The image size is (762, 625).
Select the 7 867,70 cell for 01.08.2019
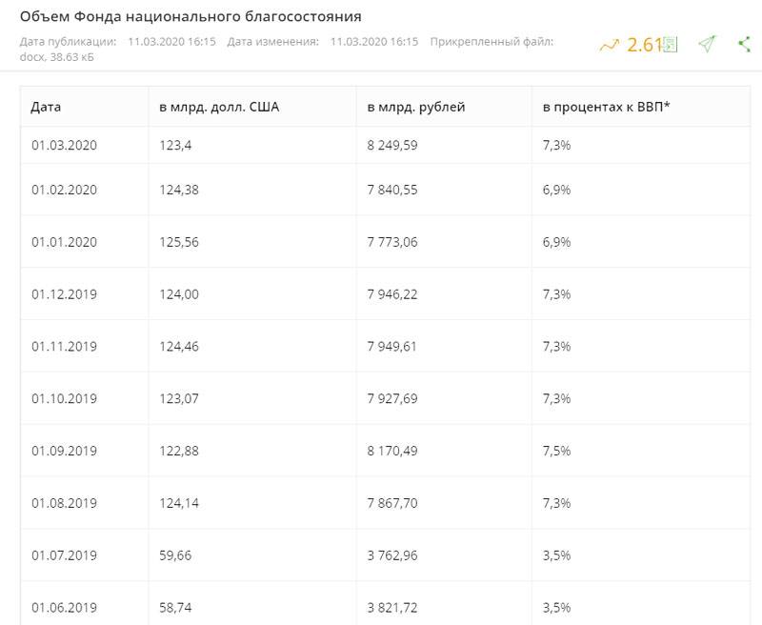pyautogui.click(x=392, y=503)
